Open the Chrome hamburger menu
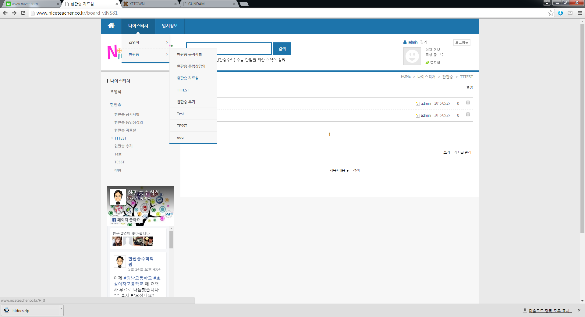This screenshot has width=585, height=317. point(580,13)
